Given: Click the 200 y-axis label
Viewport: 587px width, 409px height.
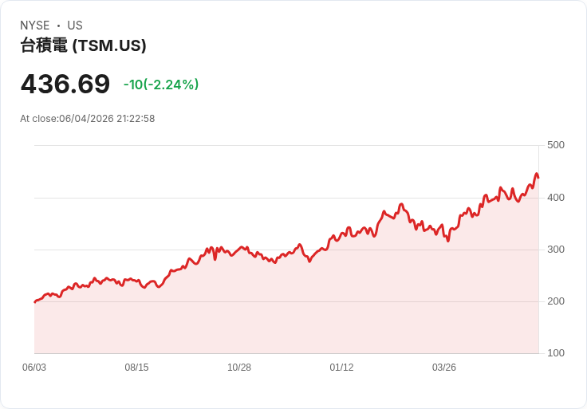Looking at the screenshot, I should (x=556, y=301).
